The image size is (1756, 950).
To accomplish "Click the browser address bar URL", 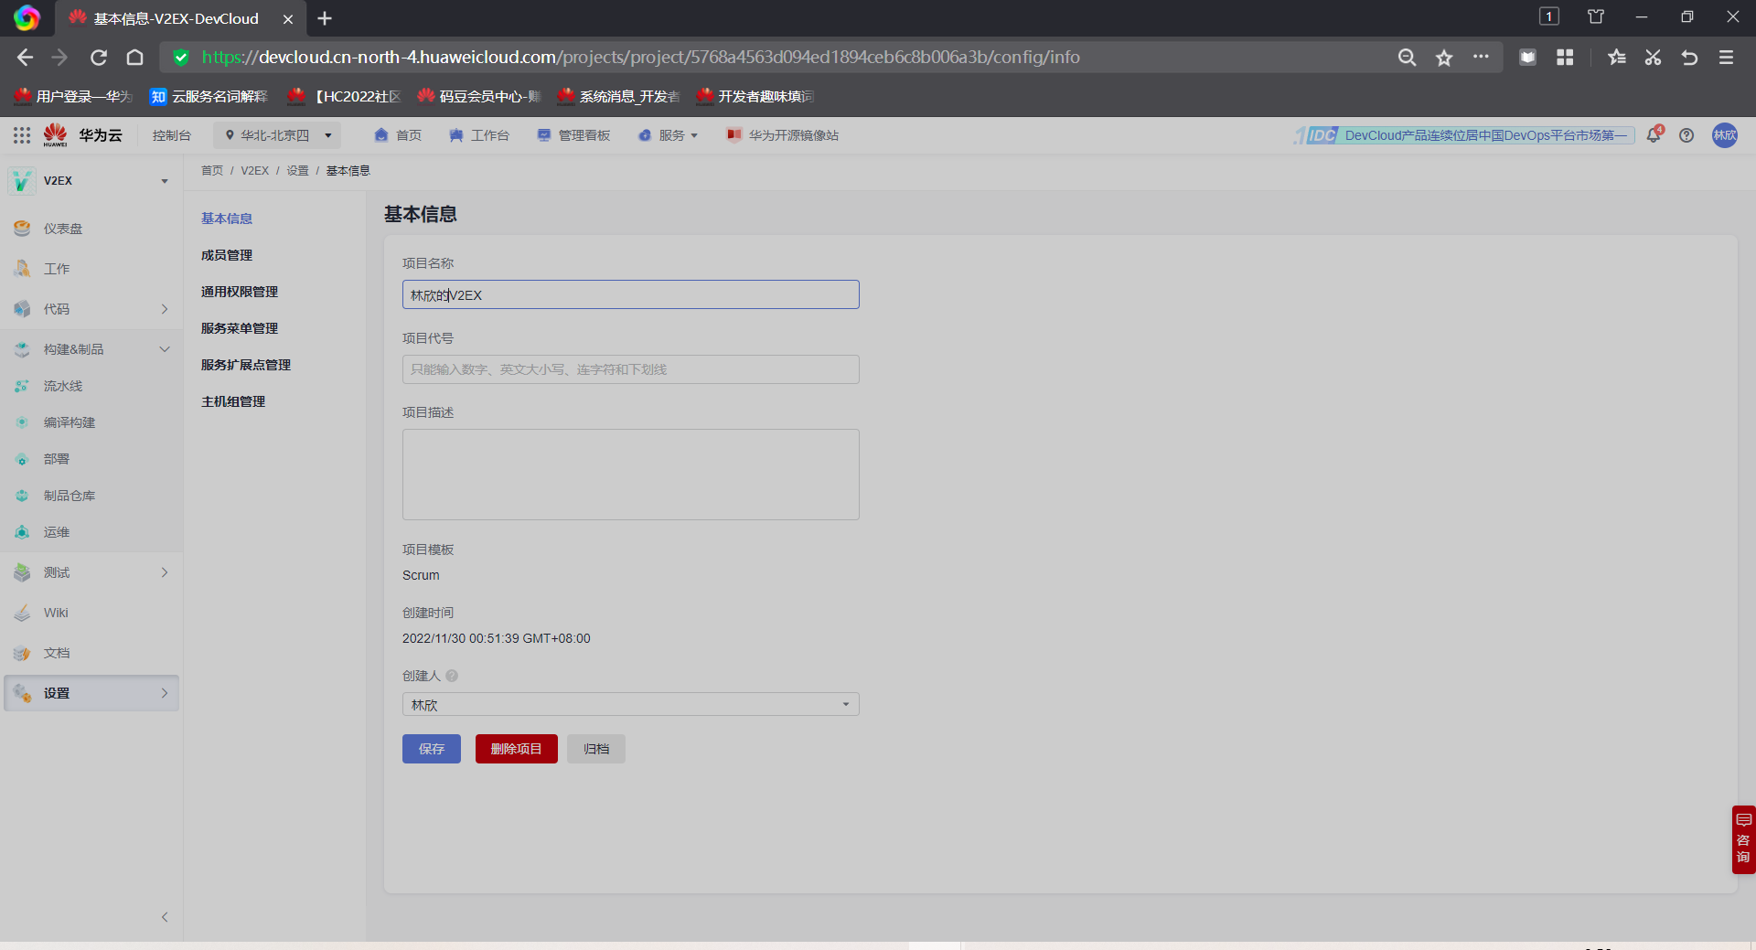I will 640,58.
